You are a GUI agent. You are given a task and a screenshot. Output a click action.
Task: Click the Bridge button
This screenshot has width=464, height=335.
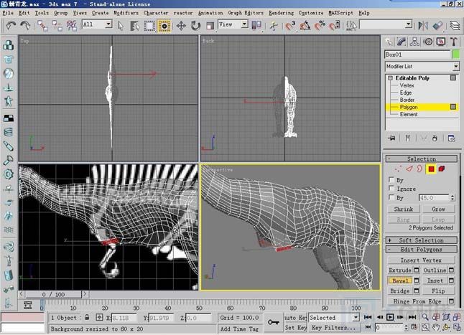400,291
